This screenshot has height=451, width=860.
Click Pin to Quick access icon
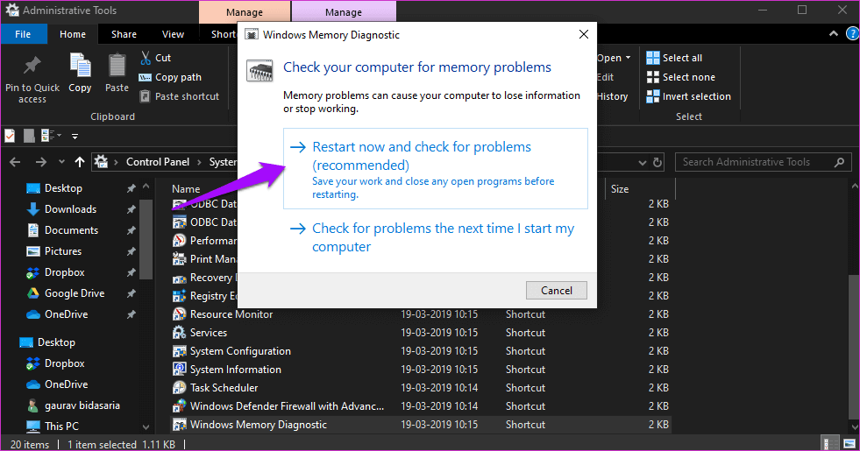(x=32, y=66)
